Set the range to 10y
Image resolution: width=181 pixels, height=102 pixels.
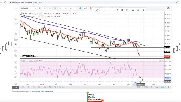coord(23,87)
